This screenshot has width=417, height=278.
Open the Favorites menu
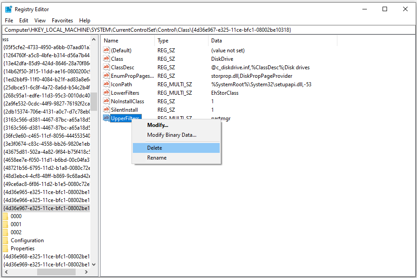62,20
